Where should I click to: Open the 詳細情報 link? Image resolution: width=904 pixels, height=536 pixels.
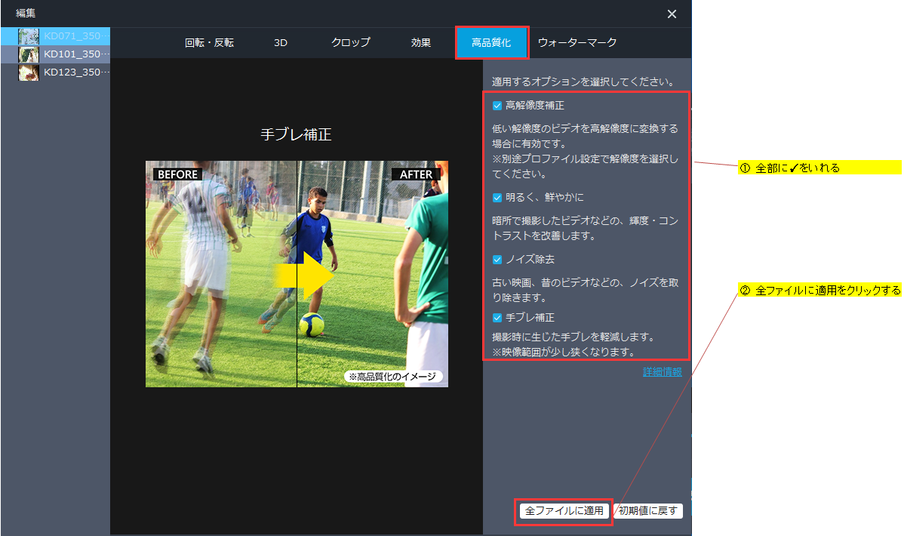(x=663, y=372)
